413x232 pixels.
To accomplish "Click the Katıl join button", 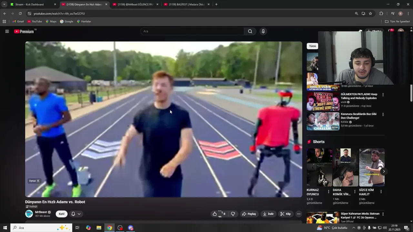I will point(62,214).
